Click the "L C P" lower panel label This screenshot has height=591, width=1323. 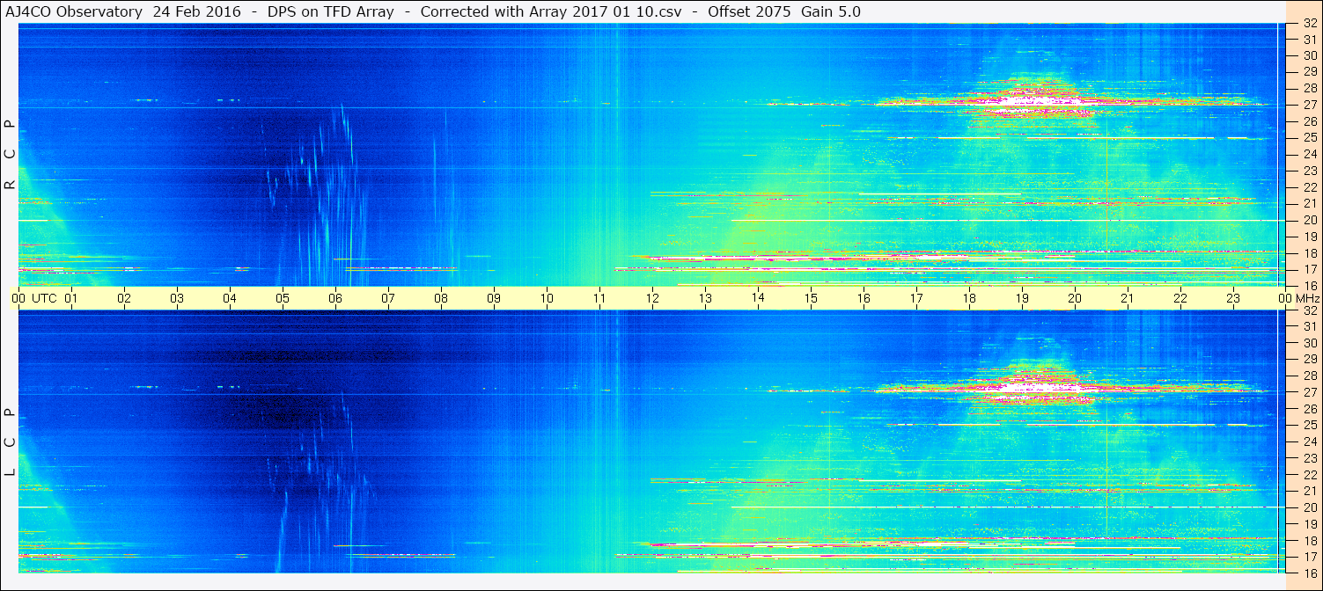coord(10,442)
